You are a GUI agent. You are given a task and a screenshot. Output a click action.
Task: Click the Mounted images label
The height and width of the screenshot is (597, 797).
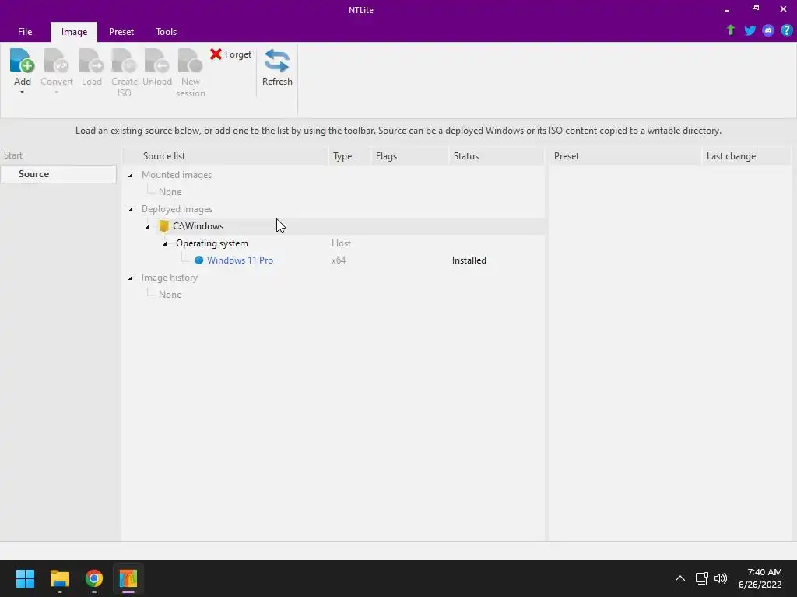(x=177, y=175)
